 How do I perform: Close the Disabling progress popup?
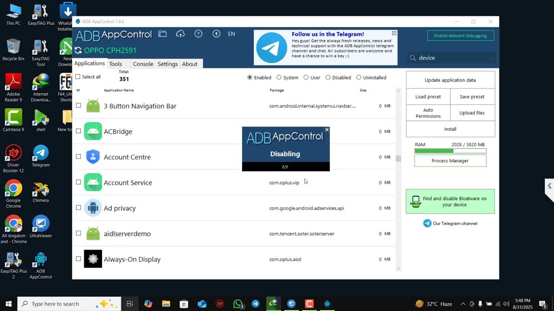(327, 130)
